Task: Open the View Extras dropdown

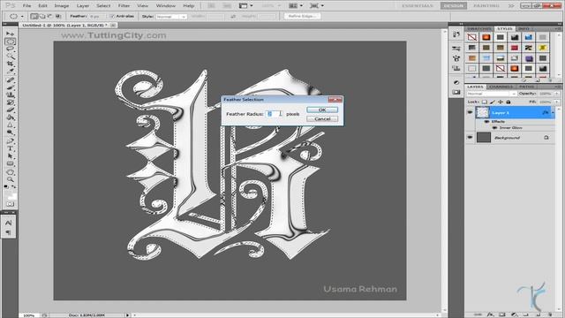Action: pyautogui.click(x=245, y=6)
